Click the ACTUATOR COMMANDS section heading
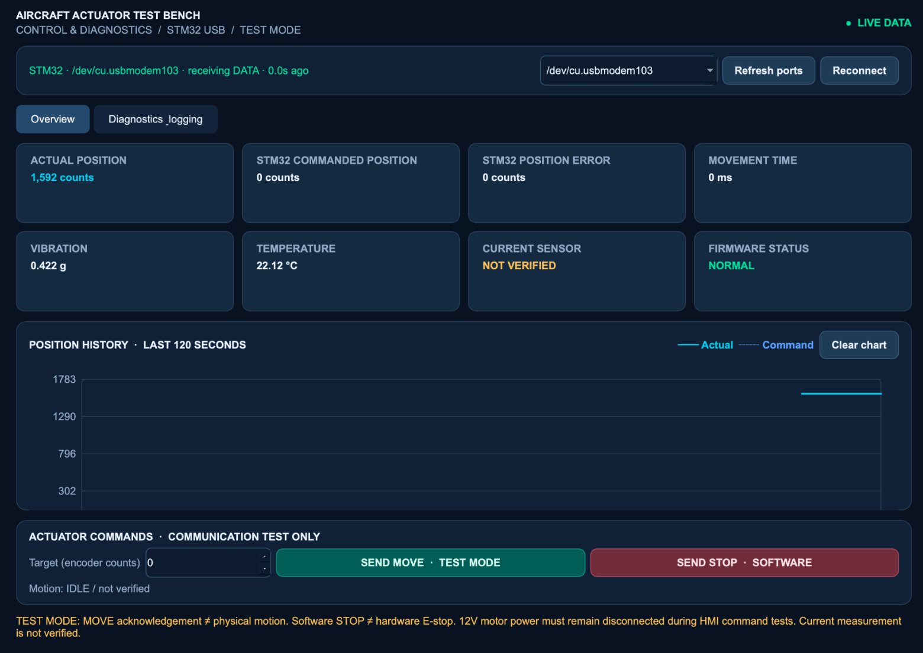 175,536
